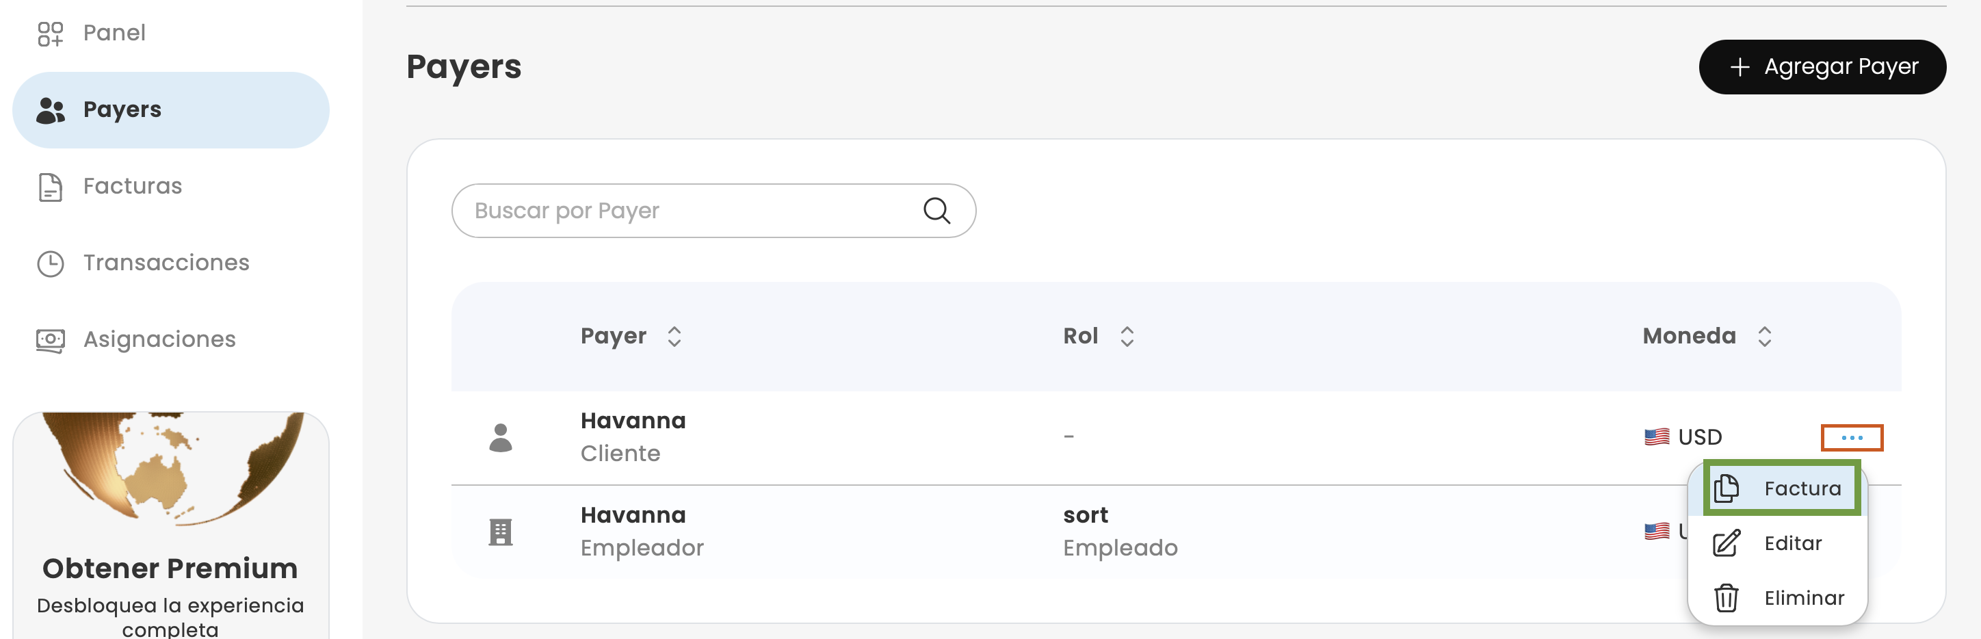Screen dimensions: 1981x639
Task: Click the Transacciones clock icon
Action: [50, 263]
